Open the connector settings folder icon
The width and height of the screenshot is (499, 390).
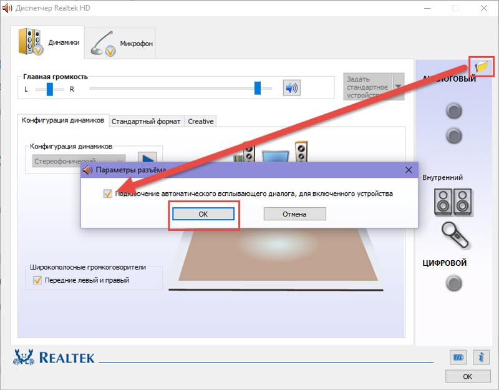point(482,67)
